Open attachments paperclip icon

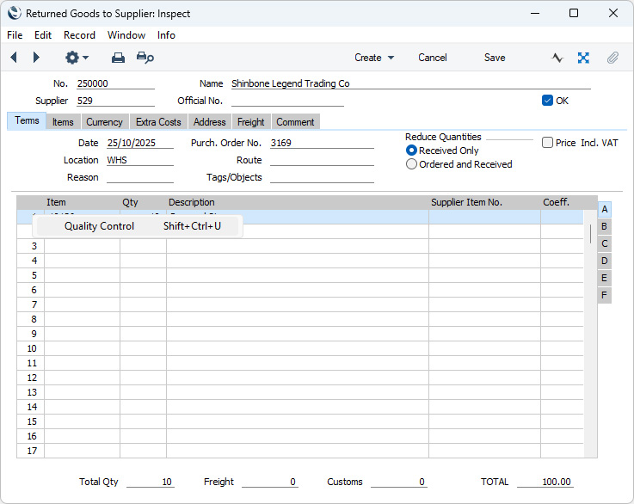click(x=612, y=58)
